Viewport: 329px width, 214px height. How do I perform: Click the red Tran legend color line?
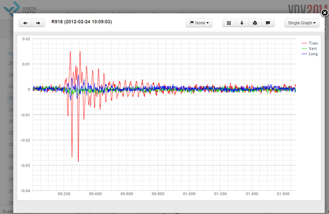pos(304,43)
